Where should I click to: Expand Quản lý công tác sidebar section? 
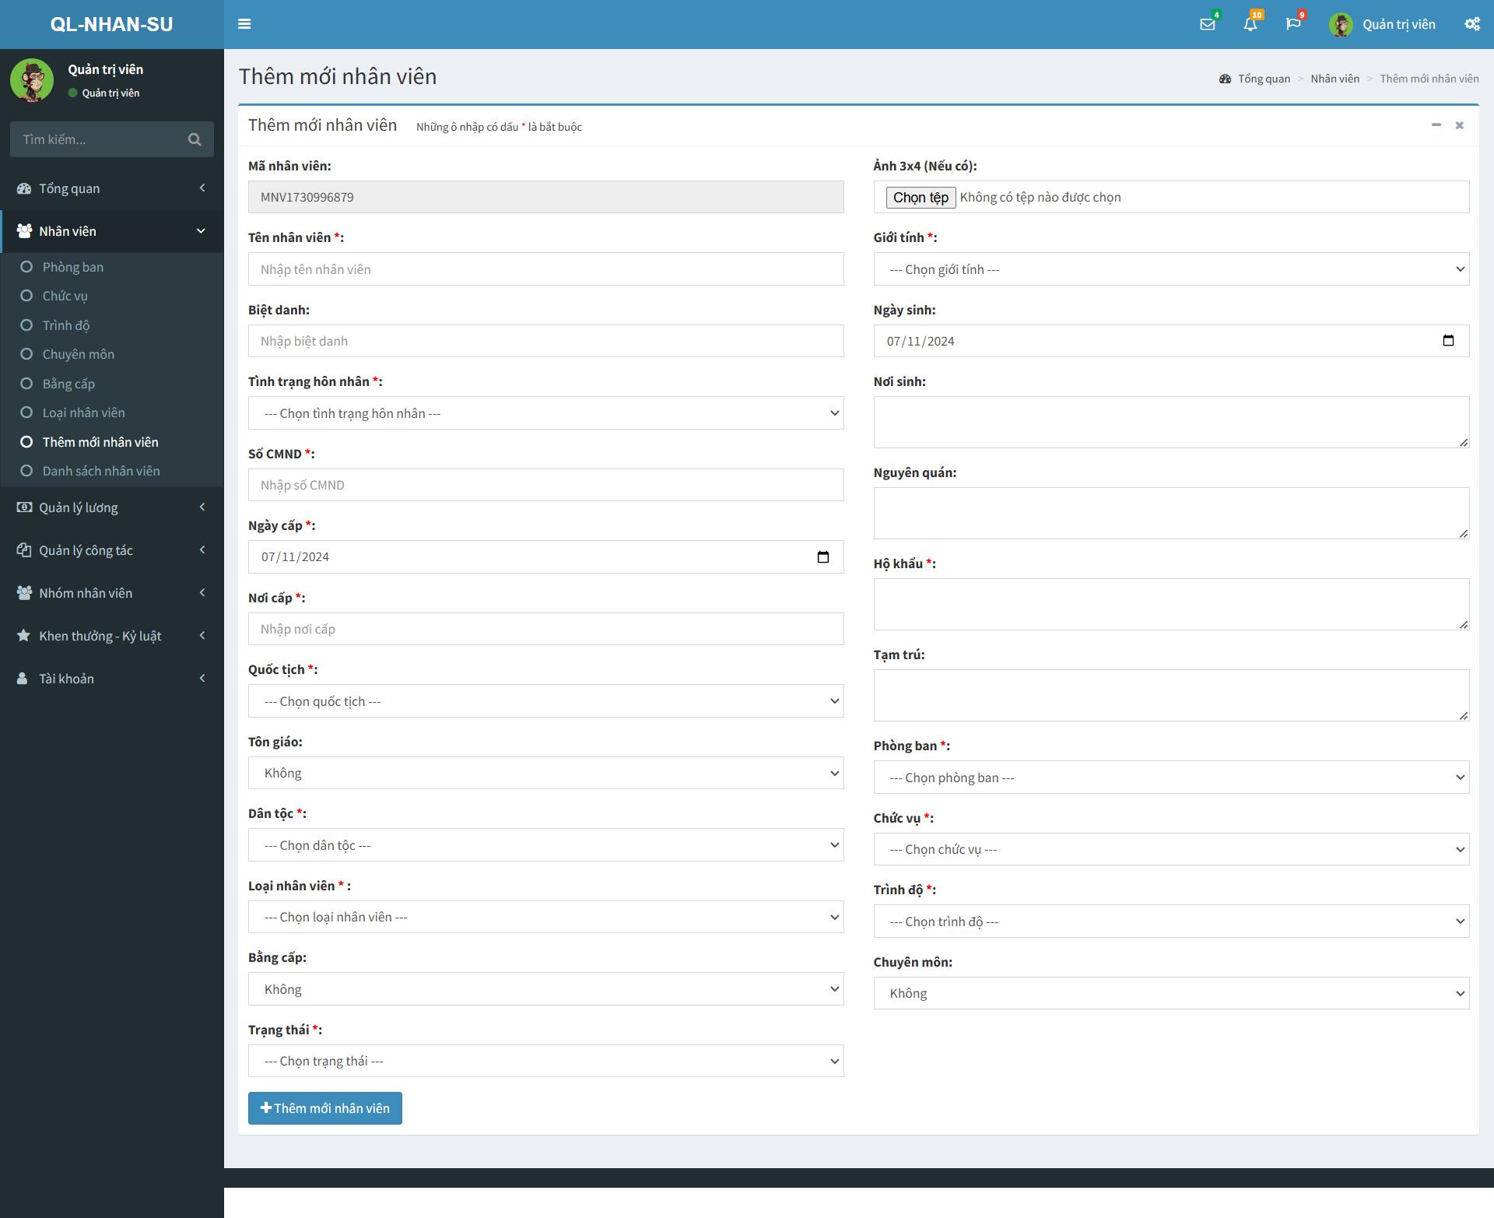(x=112, y=550)
